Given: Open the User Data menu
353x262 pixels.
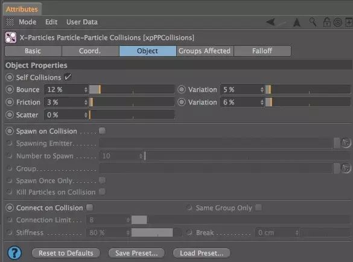Looking at the screenshot, I should (x=82, y=22).
